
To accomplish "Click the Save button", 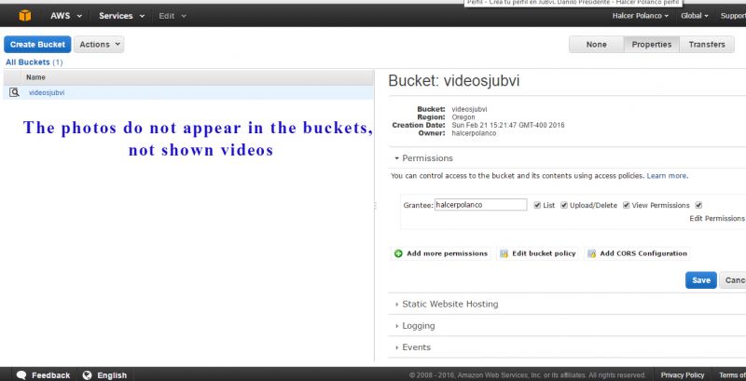I will click(701, 280).
